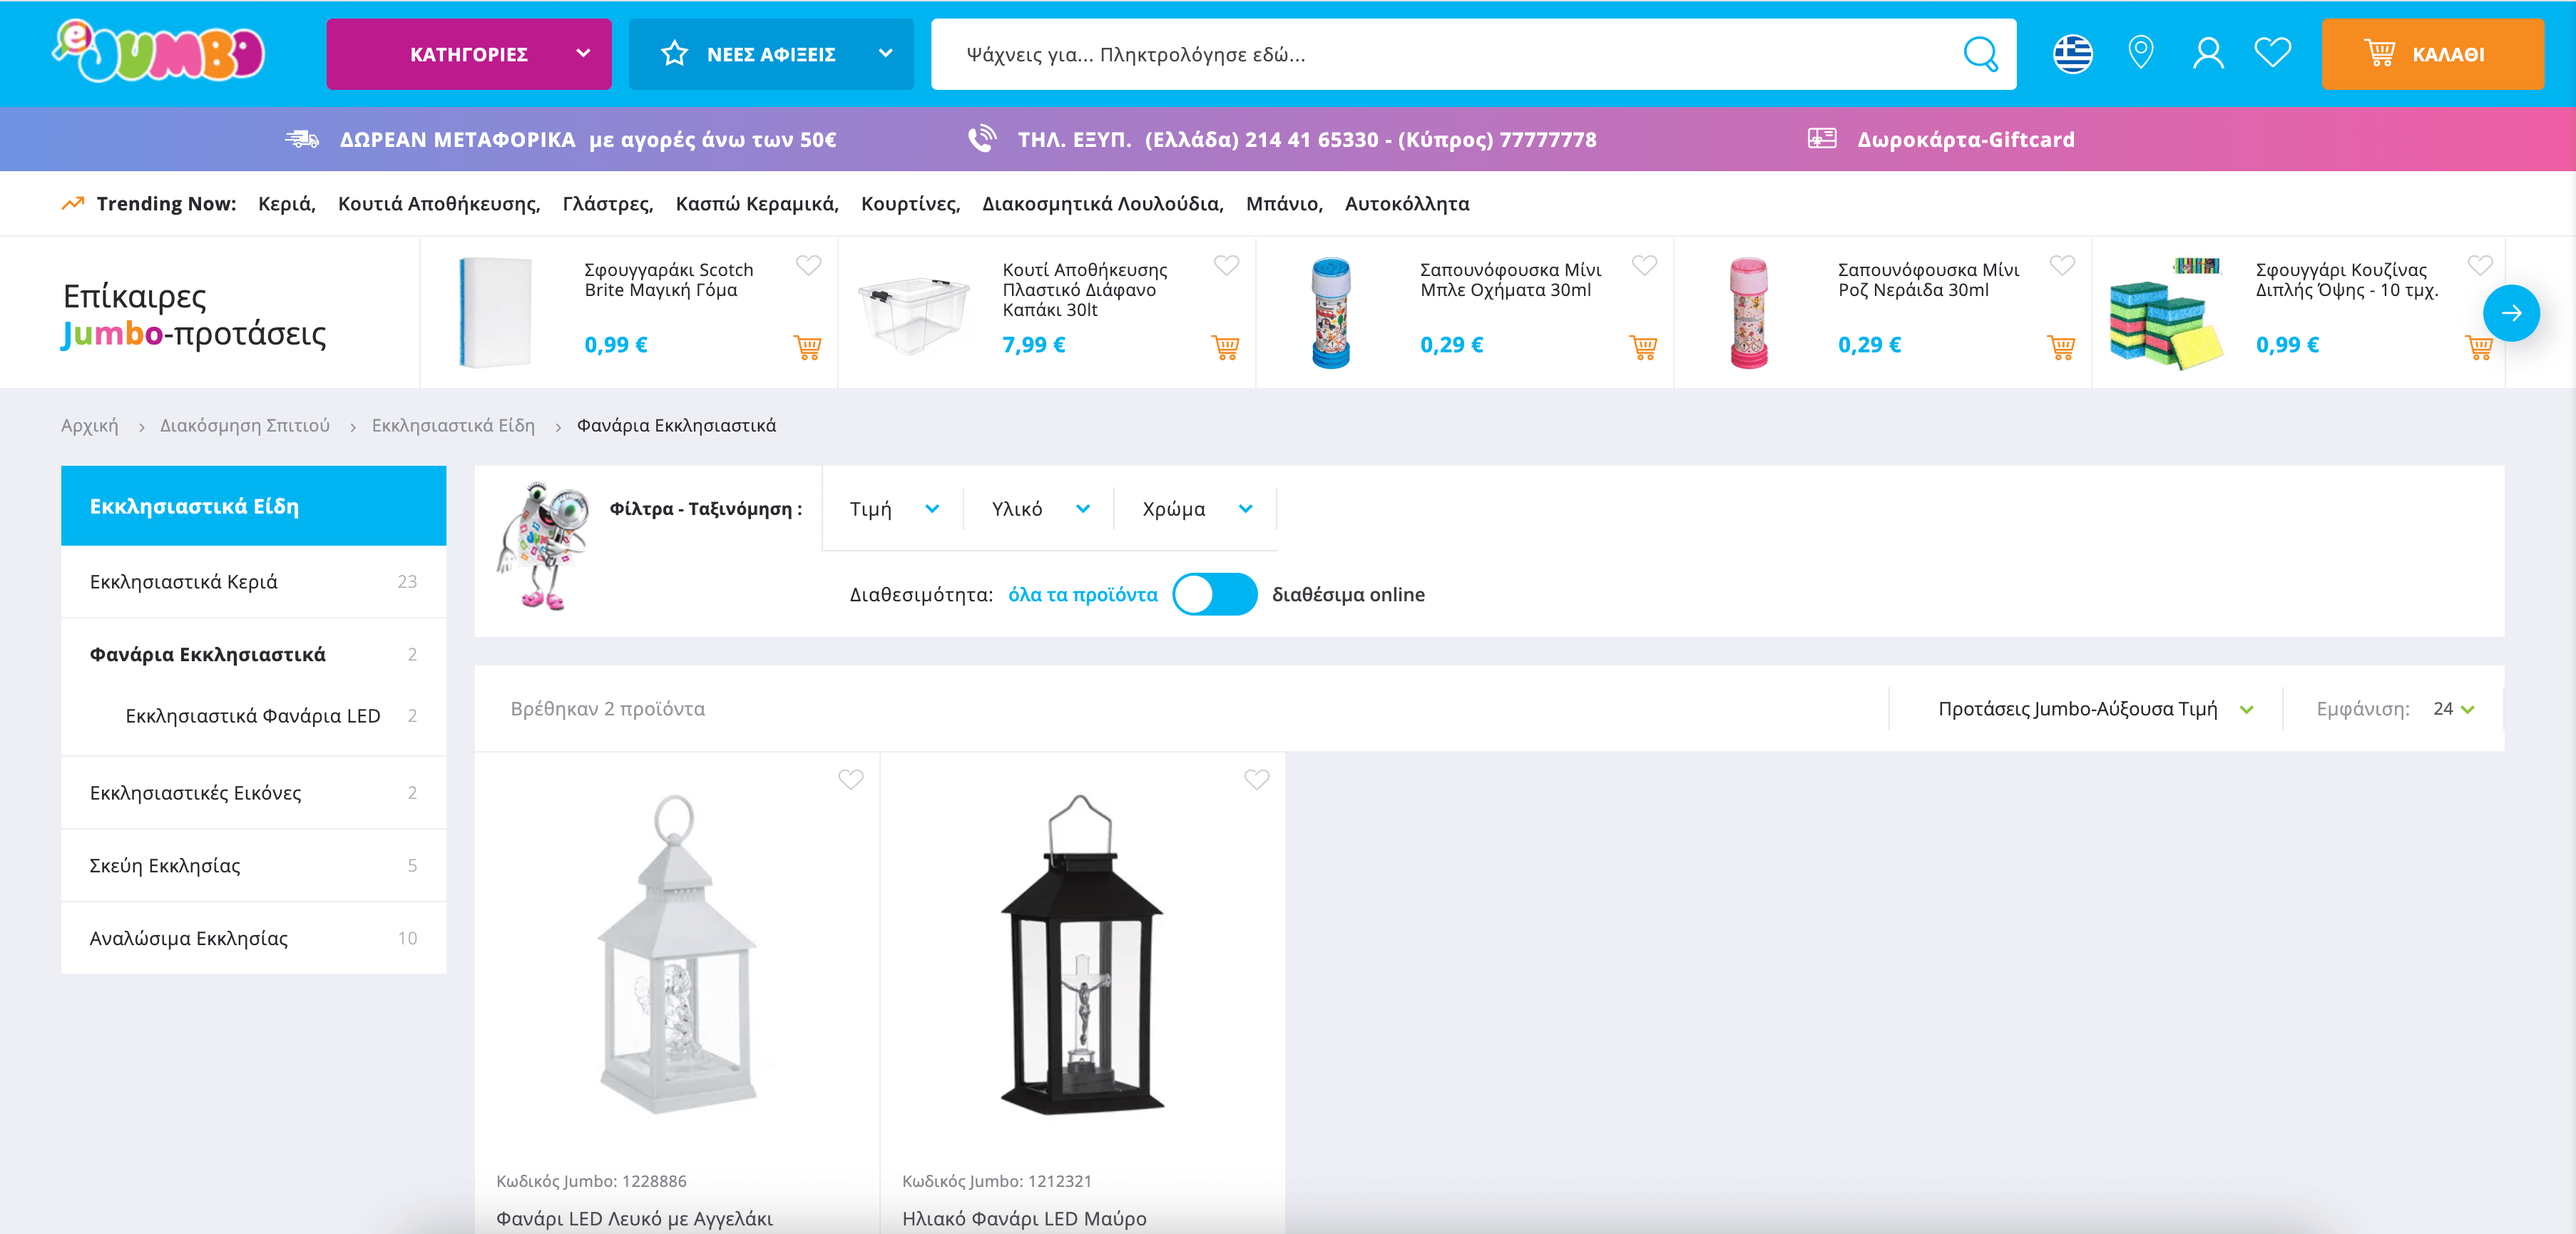Open the ΚΑΛΑΘΙ cart button

2431,54
